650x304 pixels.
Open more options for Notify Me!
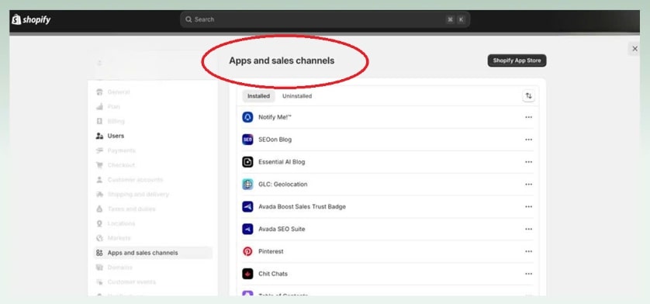pos(528,117)
